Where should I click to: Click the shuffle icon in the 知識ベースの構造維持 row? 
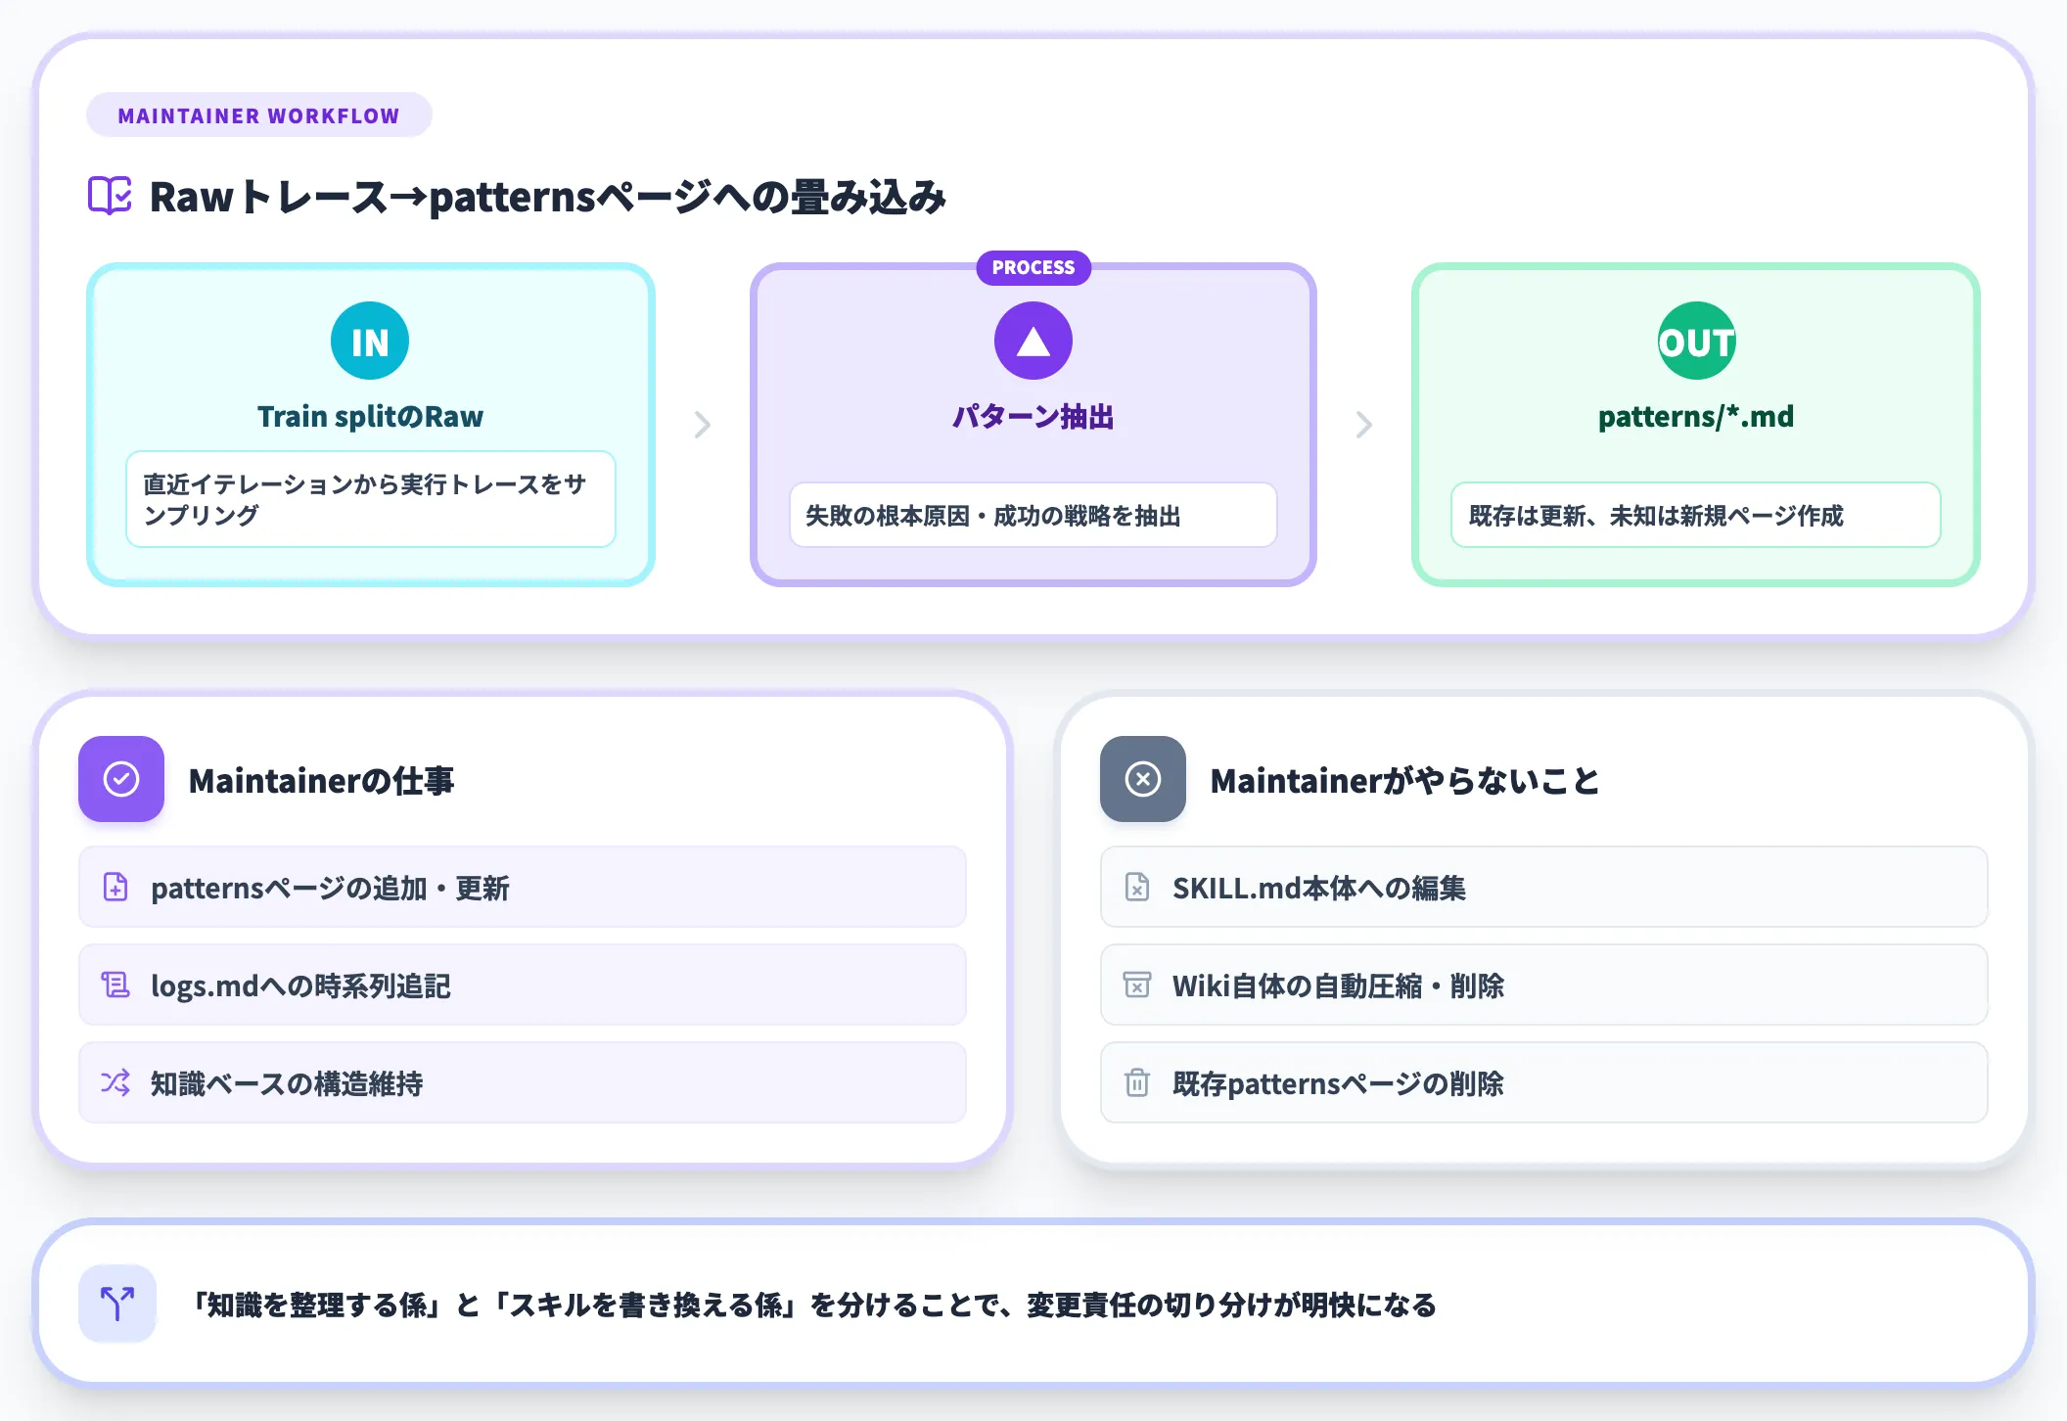(115, 1082)
